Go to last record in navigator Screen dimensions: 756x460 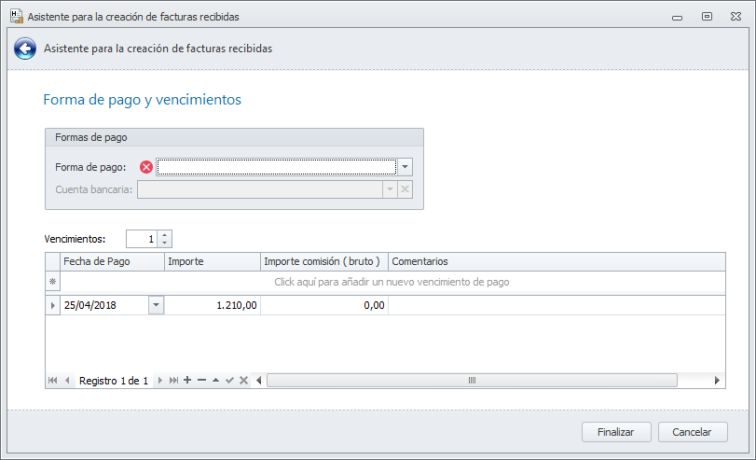pos(173,381)
